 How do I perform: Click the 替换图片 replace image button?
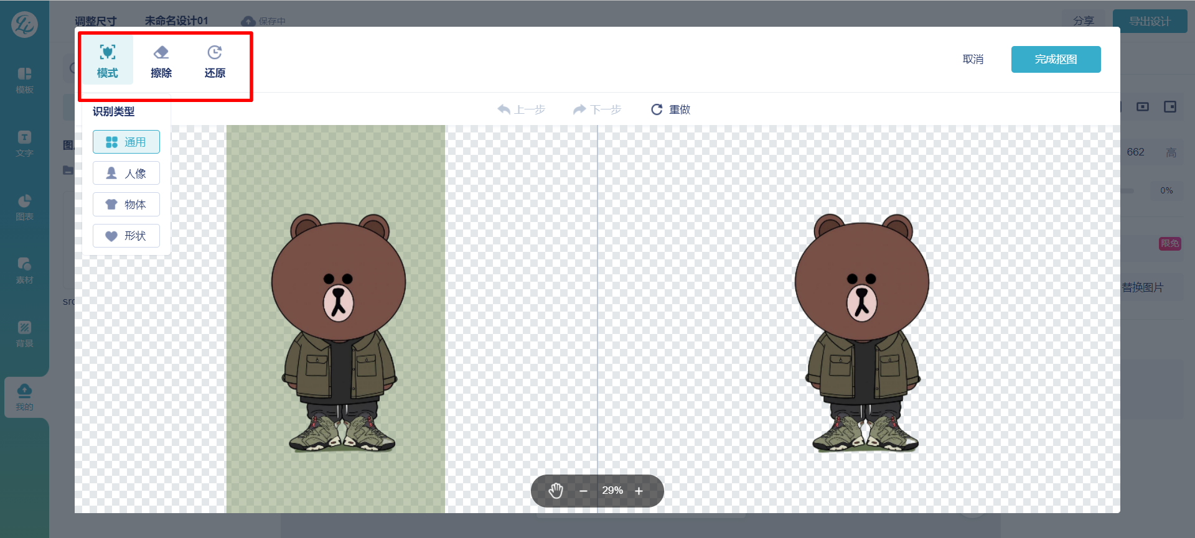(x=1143, y=287)
